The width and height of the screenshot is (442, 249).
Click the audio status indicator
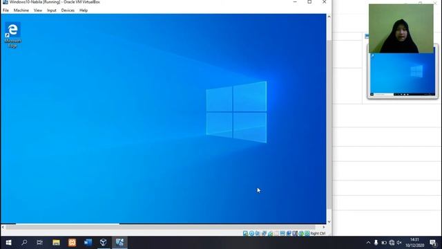click(x=258, y=234)
